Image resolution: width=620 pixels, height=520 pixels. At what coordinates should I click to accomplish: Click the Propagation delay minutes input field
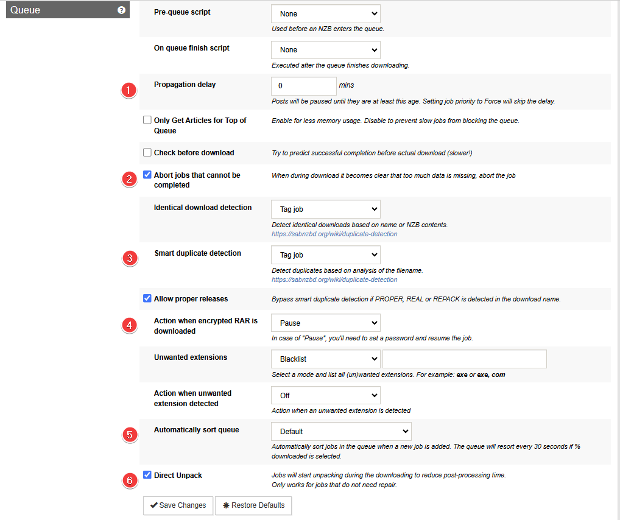click(x=303, y=86)
